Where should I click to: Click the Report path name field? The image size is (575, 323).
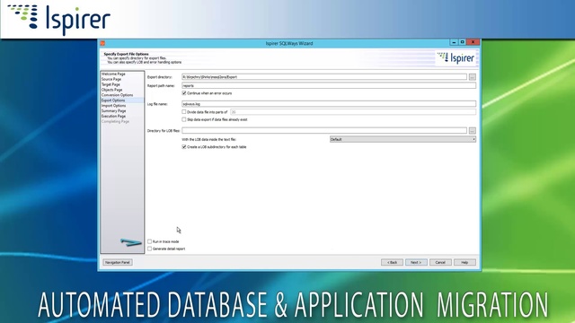(x=329, y=85)
